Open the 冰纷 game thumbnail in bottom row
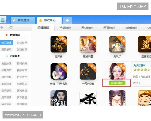Screen dimensions: 151x121 point(59,98)
